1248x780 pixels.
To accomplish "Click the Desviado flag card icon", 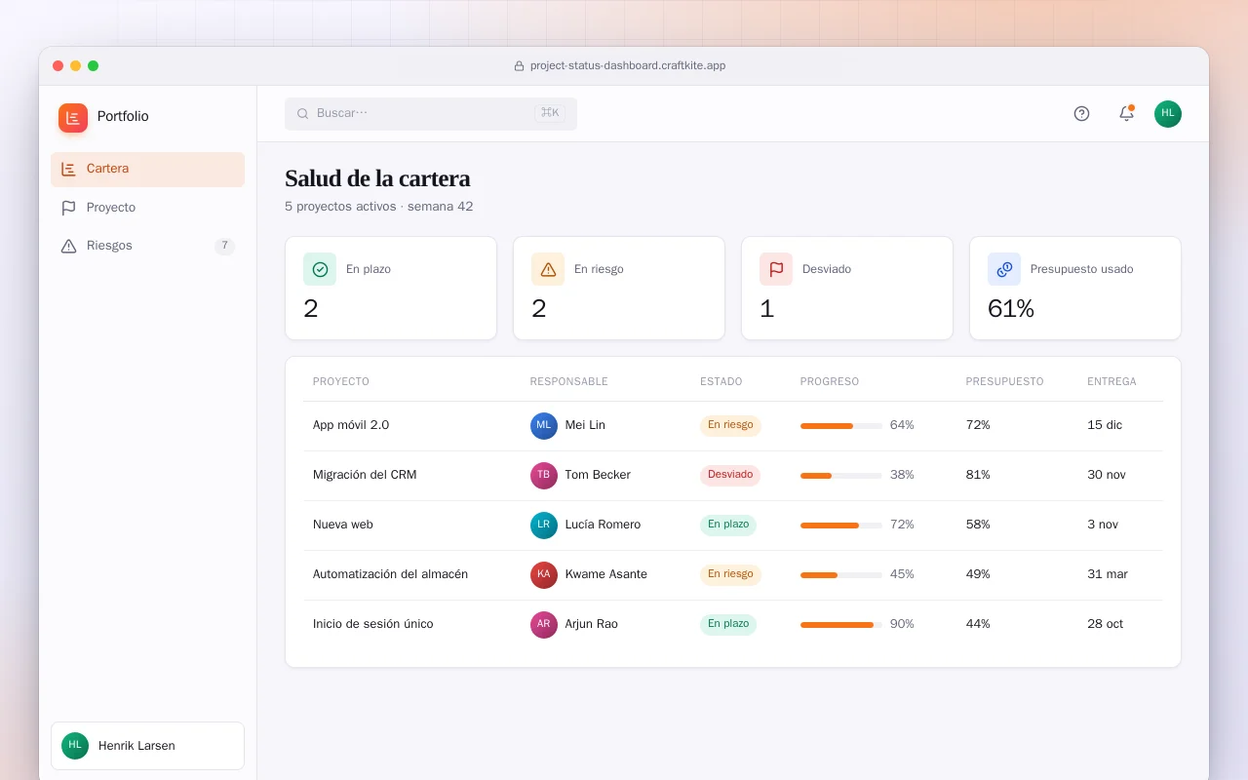I will [x=776, y=269].
